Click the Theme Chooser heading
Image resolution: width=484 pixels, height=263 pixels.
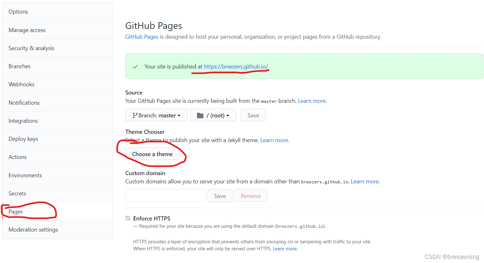click(145, 132)
